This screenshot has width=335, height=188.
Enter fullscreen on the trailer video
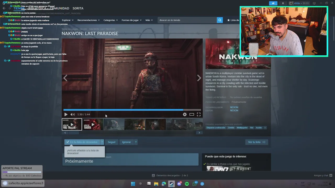click(x=199, y=114)
